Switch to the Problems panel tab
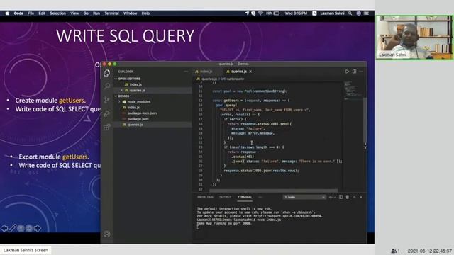 pyautogui.click(x=205, y=197)
